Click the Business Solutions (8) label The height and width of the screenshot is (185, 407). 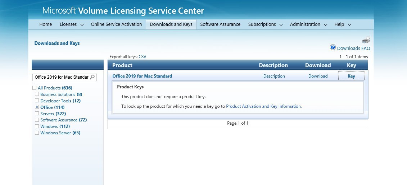[61, 94]
